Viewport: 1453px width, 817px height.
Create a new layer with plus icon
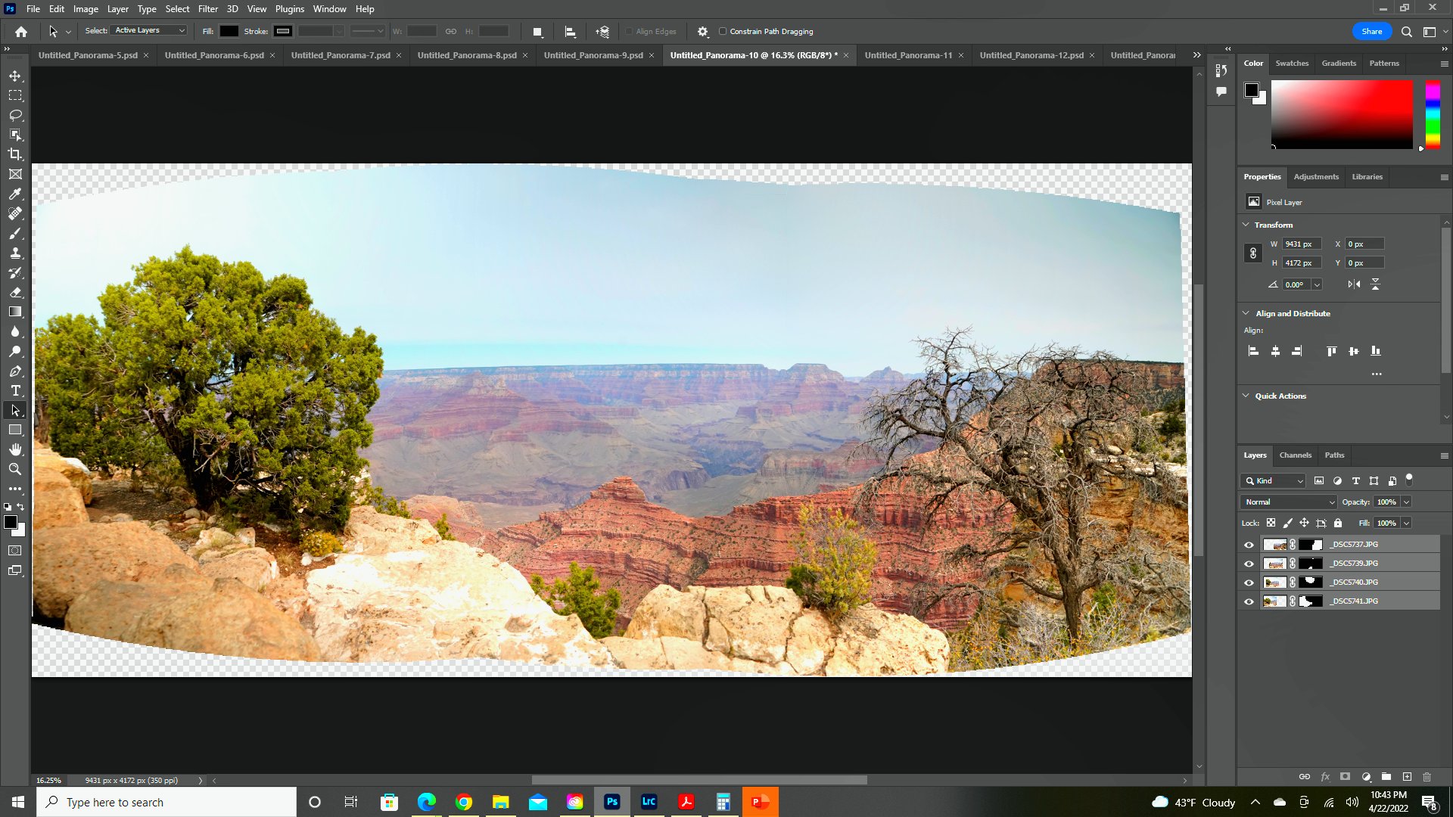click(x=1407, y=777)
